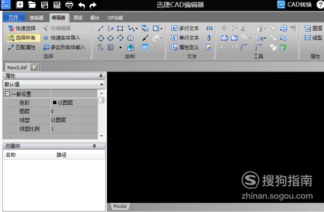This screenshot has width=324, height=212.
Task: Click the text style pencil icon
Action: point(209,38)
